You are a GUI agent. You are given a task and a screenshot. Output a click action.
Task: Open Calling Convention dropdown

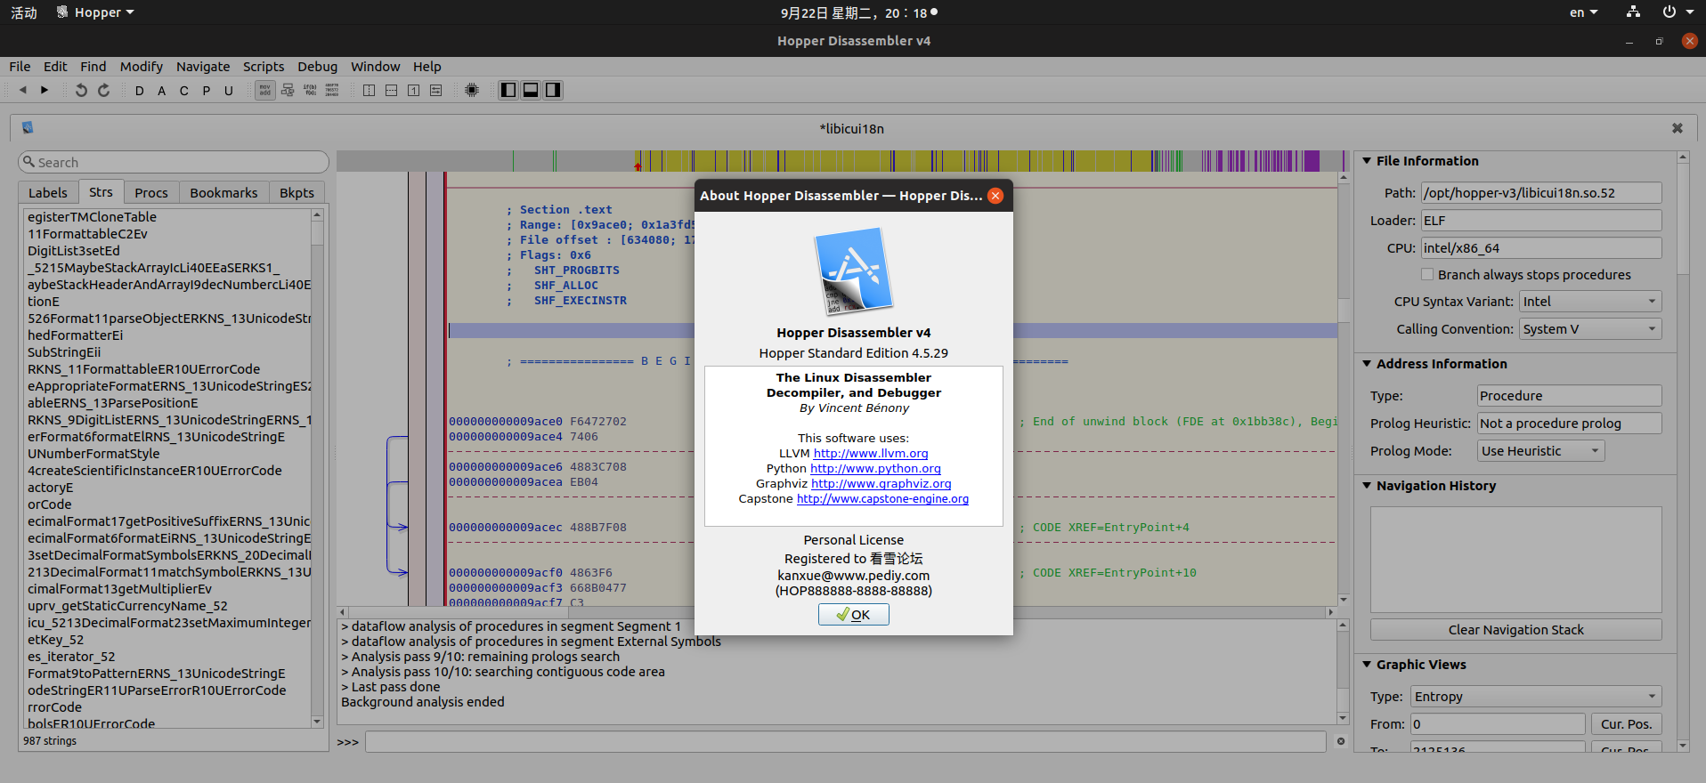pyautogui.click(x=1590, y=329)
